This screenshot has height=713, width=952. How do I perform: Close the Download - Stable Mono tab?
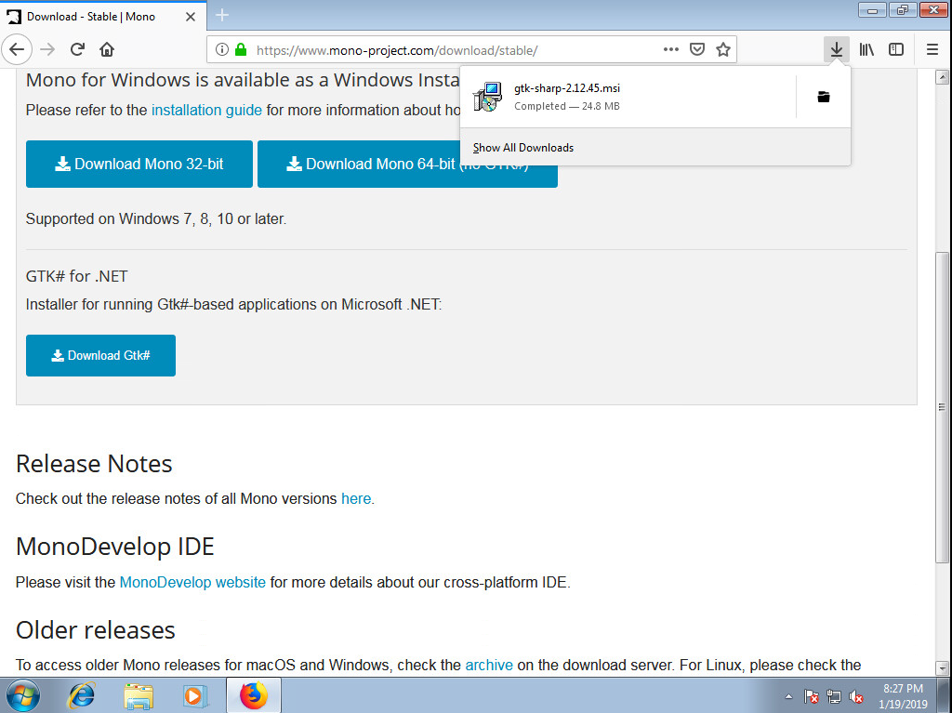[x=191, y=17]
